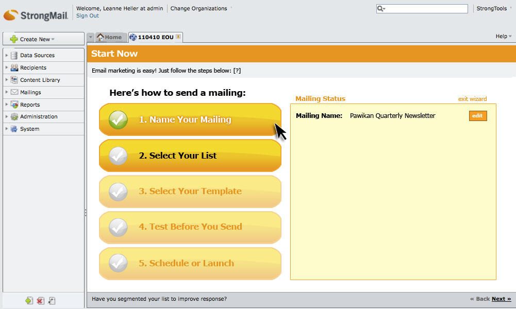The width and height of the screenshot is (516, 309).
Task: Close the 110410 EOU tab
Action: click(x=178, y=37)
